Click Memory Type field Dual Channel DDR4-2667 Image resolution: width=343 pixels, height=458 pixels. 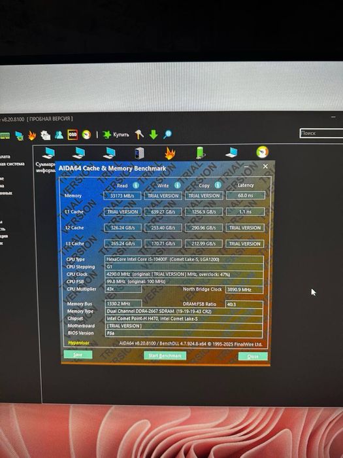click(184, 311)
